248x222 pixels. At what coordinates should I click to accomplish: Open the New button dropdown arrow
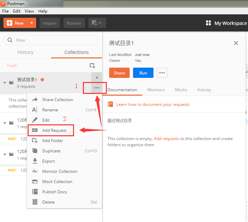(x=32, y=23)
